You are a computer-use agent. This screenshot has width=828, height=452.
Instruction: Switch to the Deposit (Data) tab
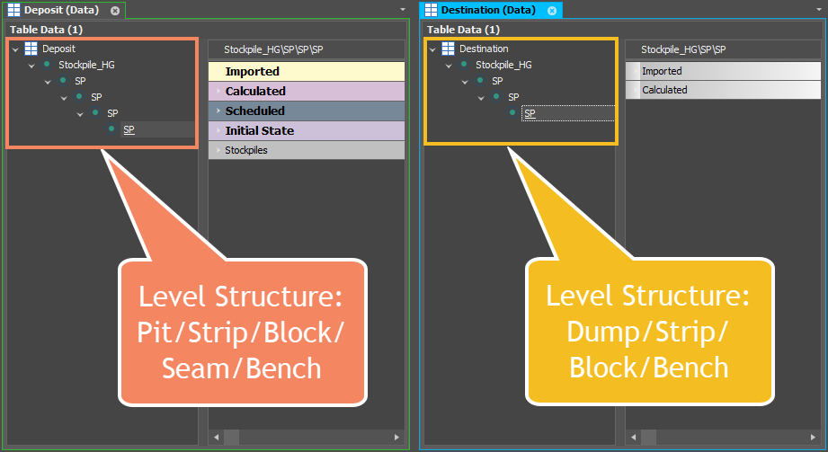click(61, 10)
